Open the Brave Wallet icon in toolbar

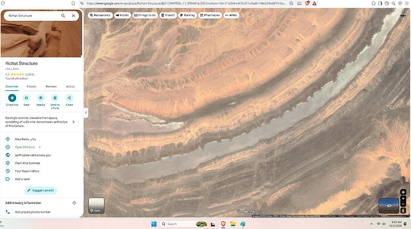point(387,4)
